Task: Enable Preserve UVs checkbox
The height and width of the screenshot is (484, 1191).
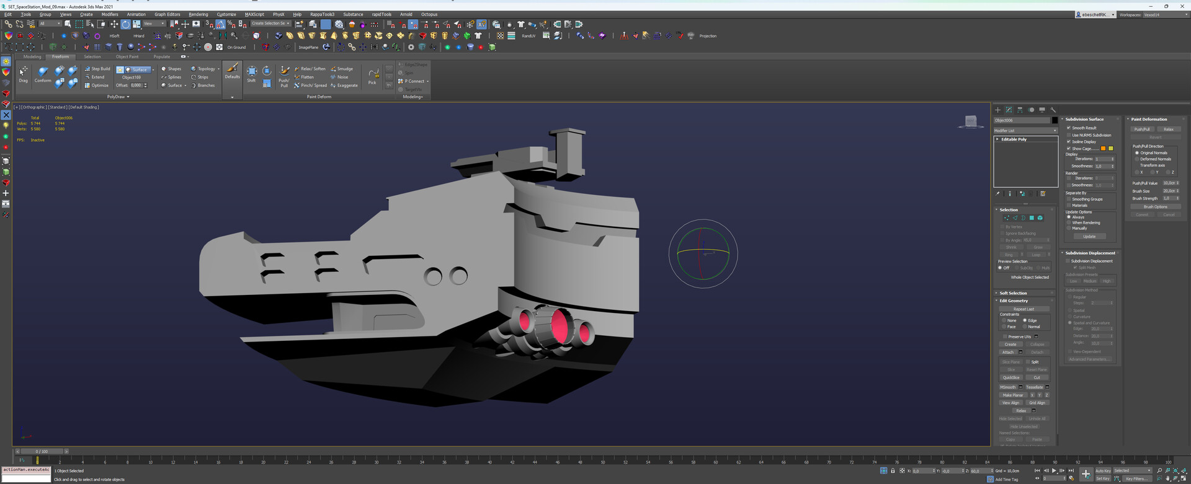Action: click(1005, 337)
